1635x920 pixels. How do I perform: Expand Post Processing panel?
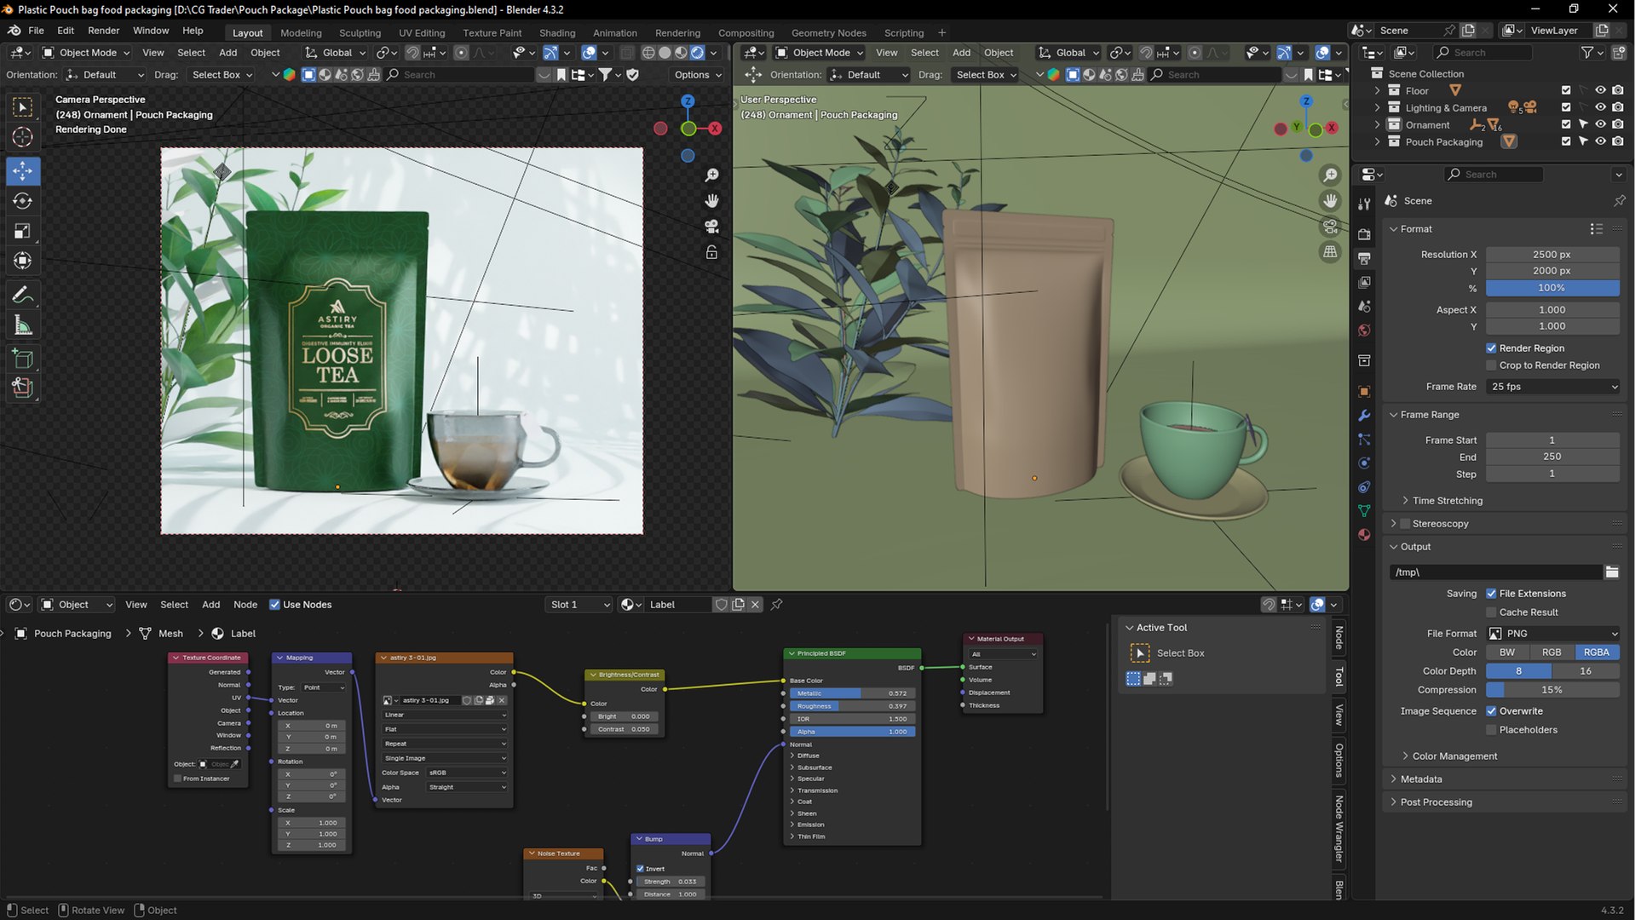click(1436, 802)
